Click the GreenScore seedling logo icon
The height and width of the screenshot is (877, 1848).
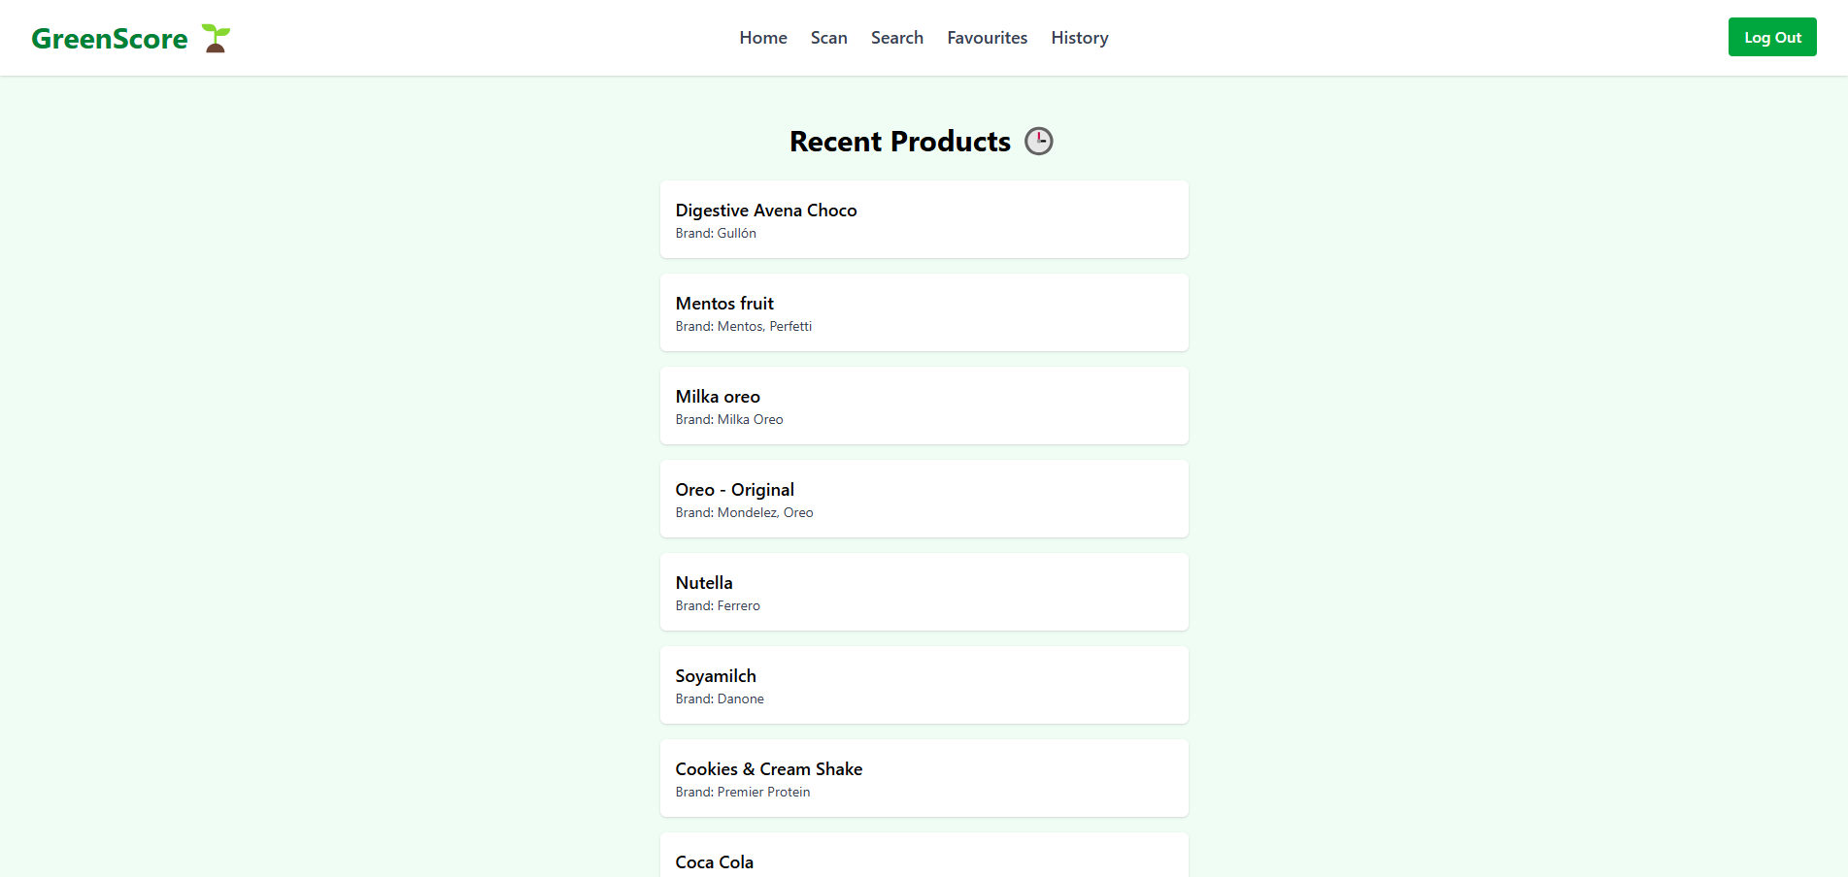click(x=216, y=38)
